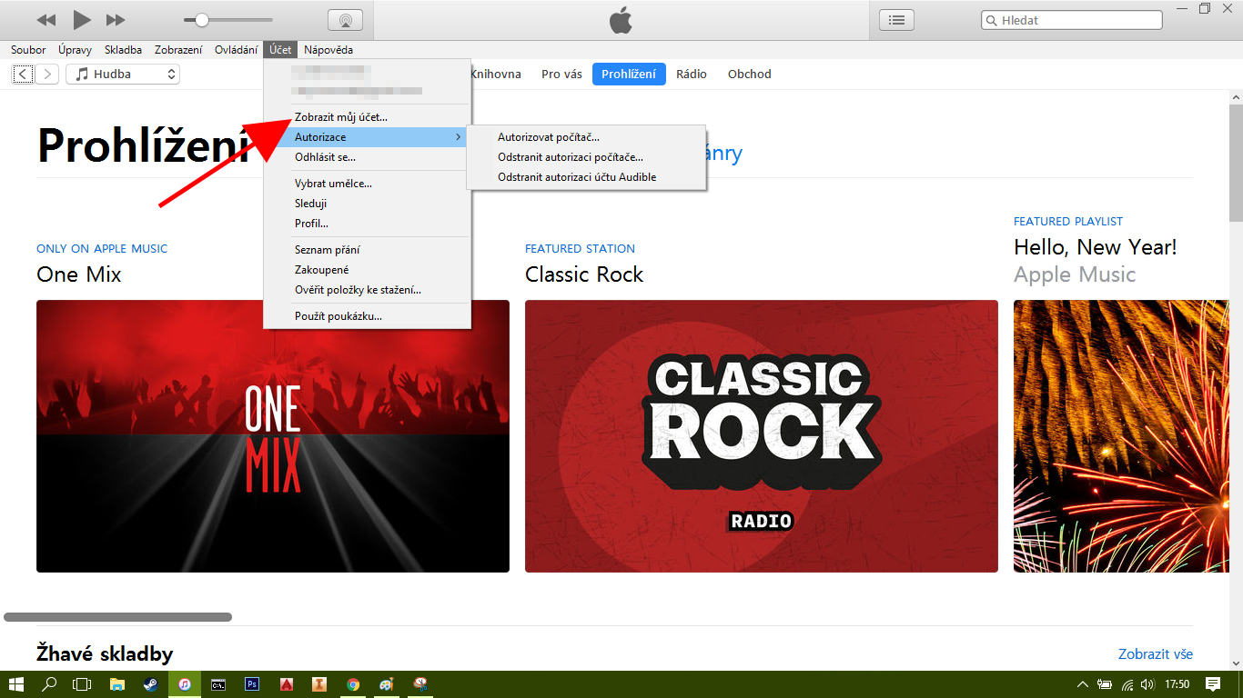This screenshot has width=1243, height=698.
Task: Open the Ovládání menu
Action: 236,50
